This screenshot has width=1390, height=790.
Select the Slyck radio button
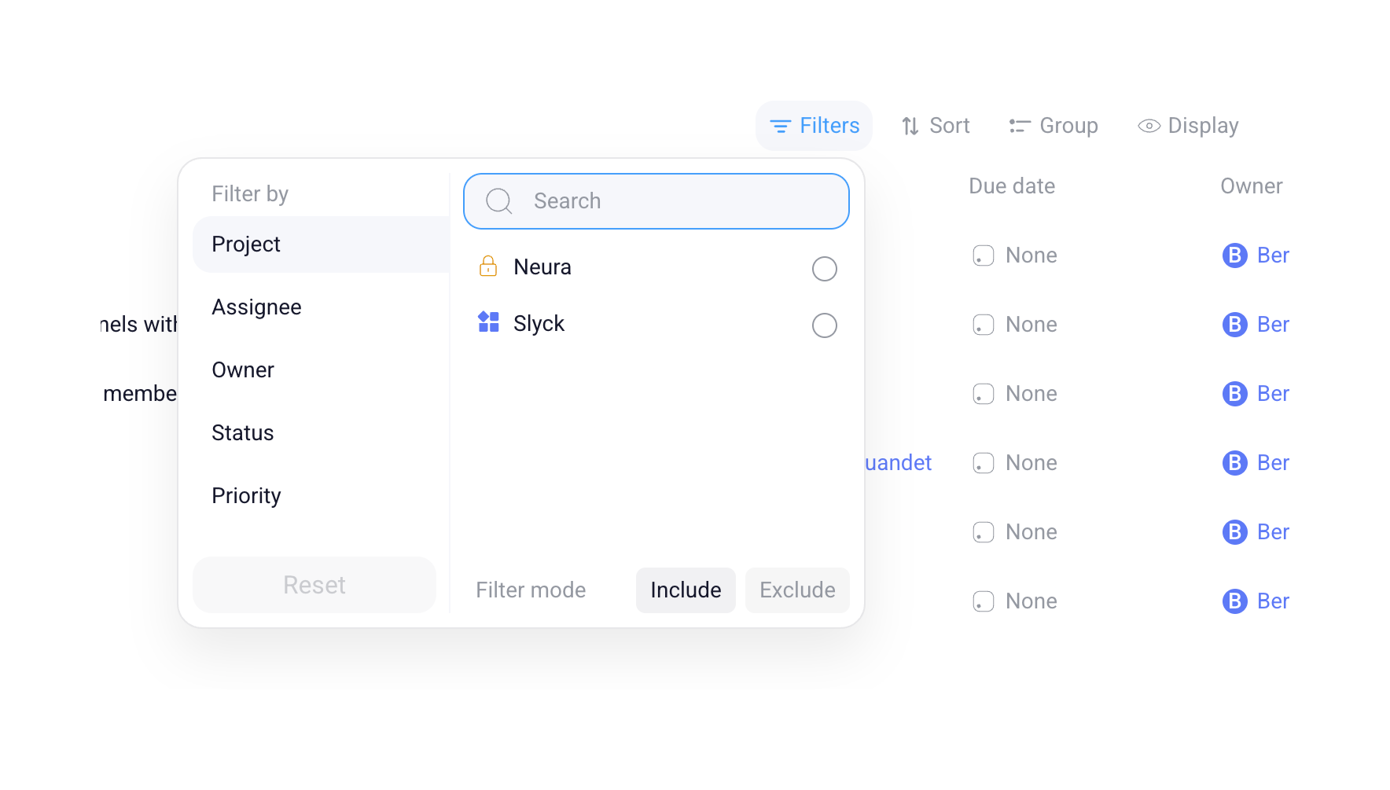point(824,325)
